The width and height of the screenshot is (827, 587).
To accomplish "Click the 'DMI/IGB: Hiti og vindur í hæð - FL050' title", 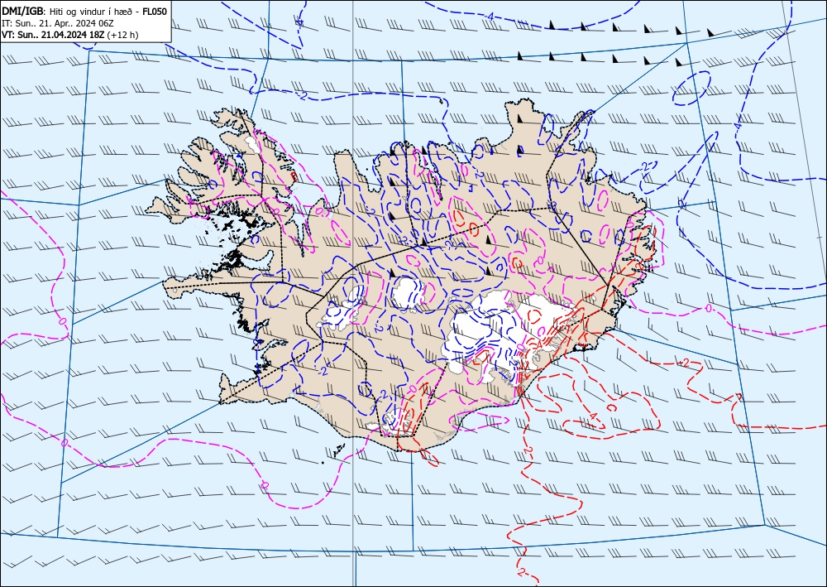I will click(x=84, y=11).
